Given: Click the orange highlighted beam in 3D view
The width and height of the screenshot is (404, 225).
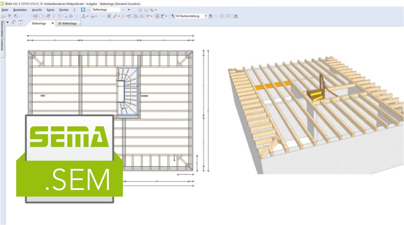Looking at the screenshot, I should coord(271,84).
